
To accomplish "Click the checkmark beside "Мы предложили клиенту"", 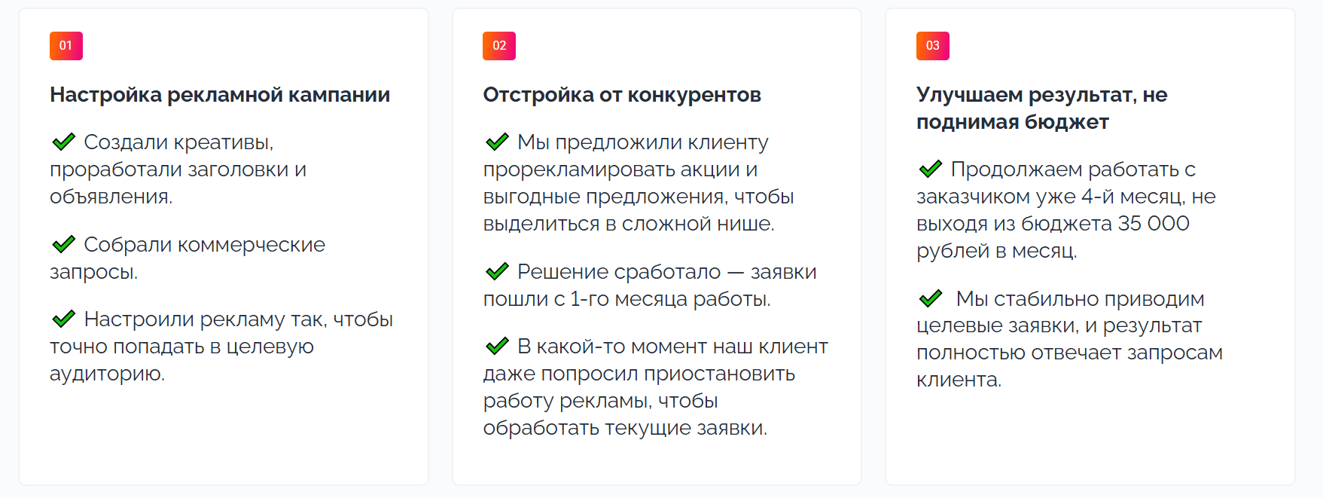I will coord(497,142).
